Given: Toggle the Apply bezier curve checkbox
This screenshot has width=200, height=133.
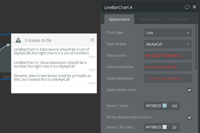Looking at the screenshot, I should pyautogui.click(x=189, y=90).
